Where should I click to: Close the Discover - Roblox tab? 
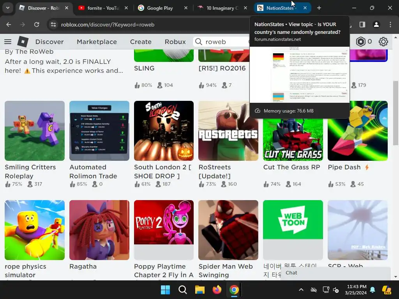click(66, 8)
